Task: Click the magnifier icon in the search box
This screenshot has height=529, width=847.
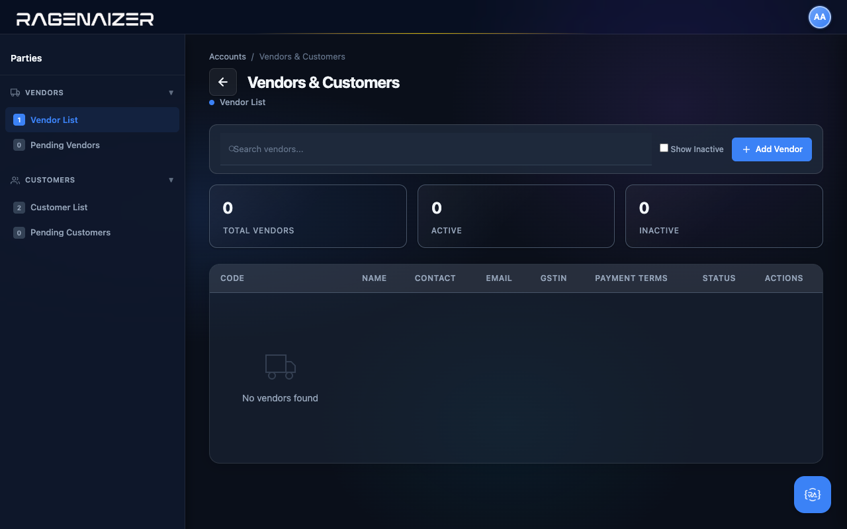Action: point(232,149)
